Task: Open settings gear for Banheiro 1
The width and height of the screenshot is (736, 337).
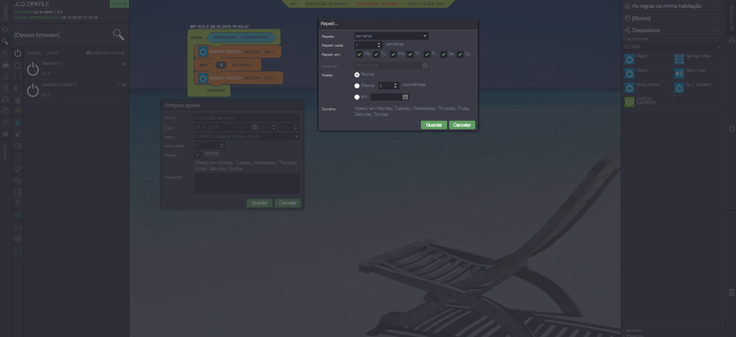Action: point(124,64)
